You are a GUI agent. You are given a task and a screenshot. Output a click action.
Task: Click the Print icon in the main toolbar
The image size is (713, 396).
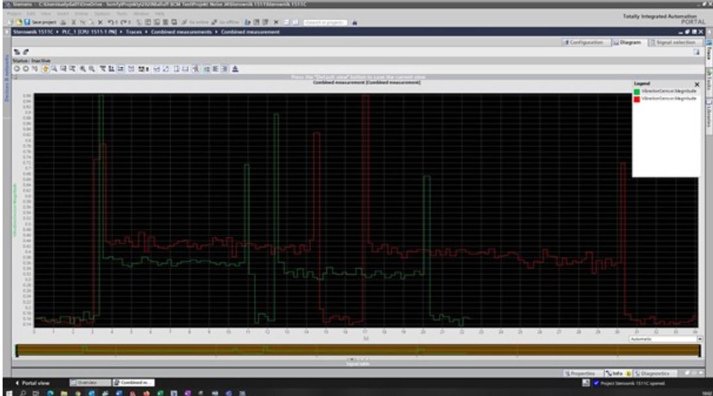tap(65, 22)
